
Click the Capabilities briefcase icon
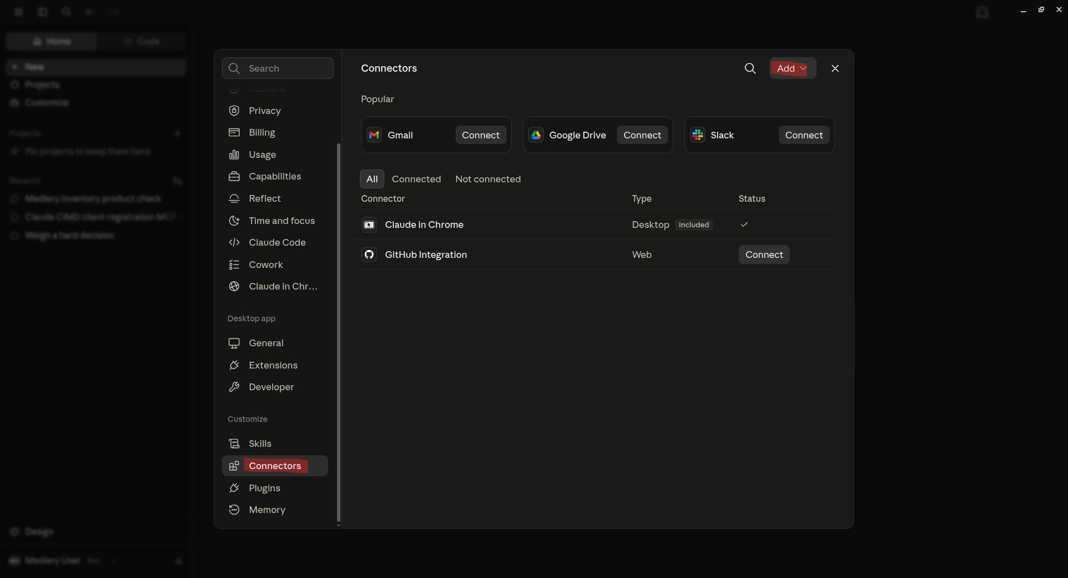[x=234, y=176]
